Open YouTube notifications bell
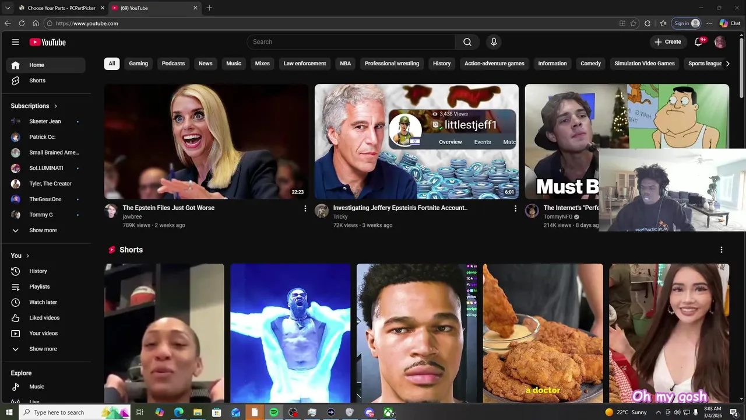746x420 pixels. (699, 42)
